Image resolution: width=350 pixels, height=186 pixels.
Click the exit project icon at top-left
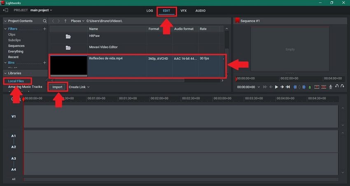click(x=6, y=10)
